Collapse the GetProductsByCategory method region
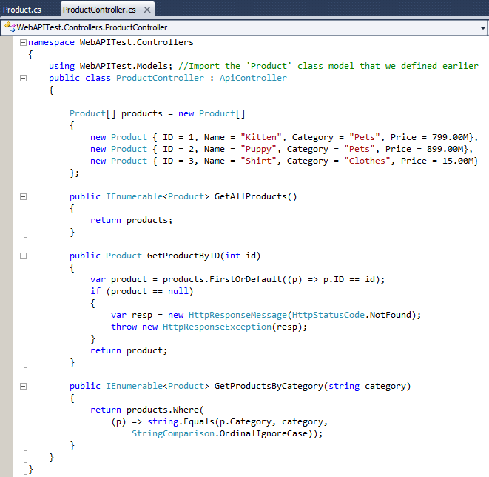The height and width of the screenshot is (477, 489). (x=23, y=386)
